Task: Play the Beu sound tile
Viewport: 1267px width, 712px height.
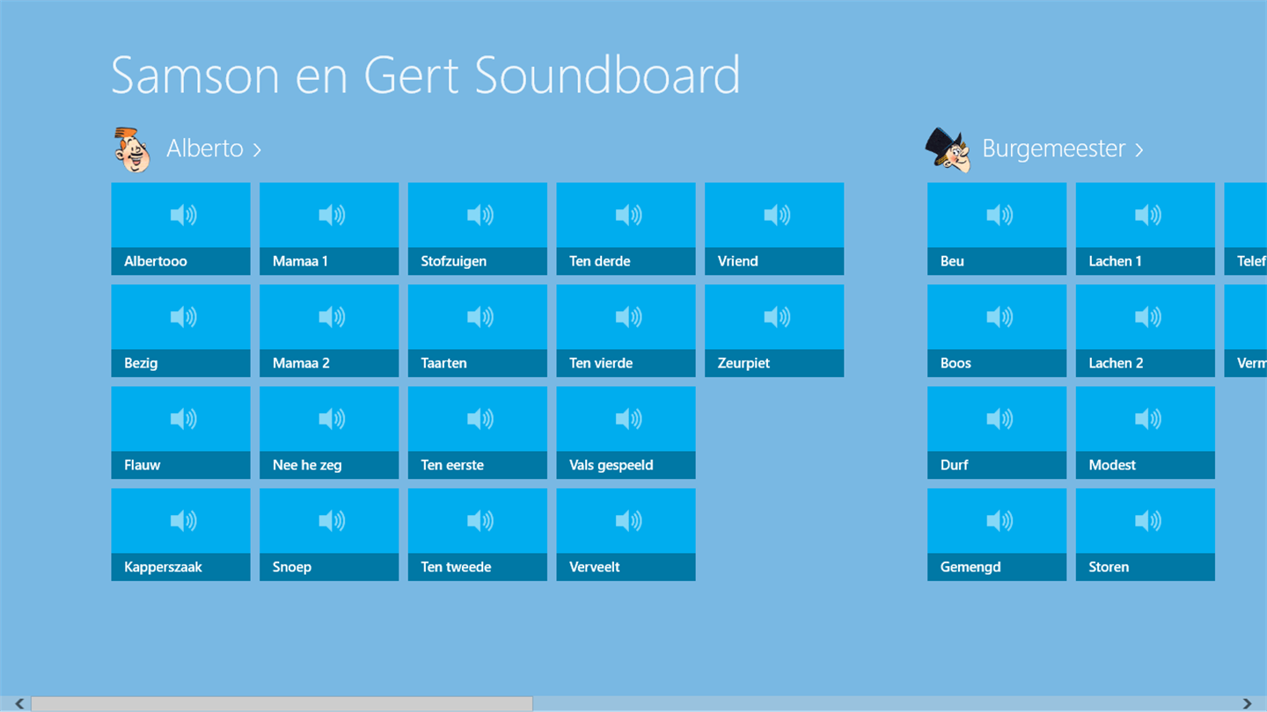Action: (x=997, y=229)
